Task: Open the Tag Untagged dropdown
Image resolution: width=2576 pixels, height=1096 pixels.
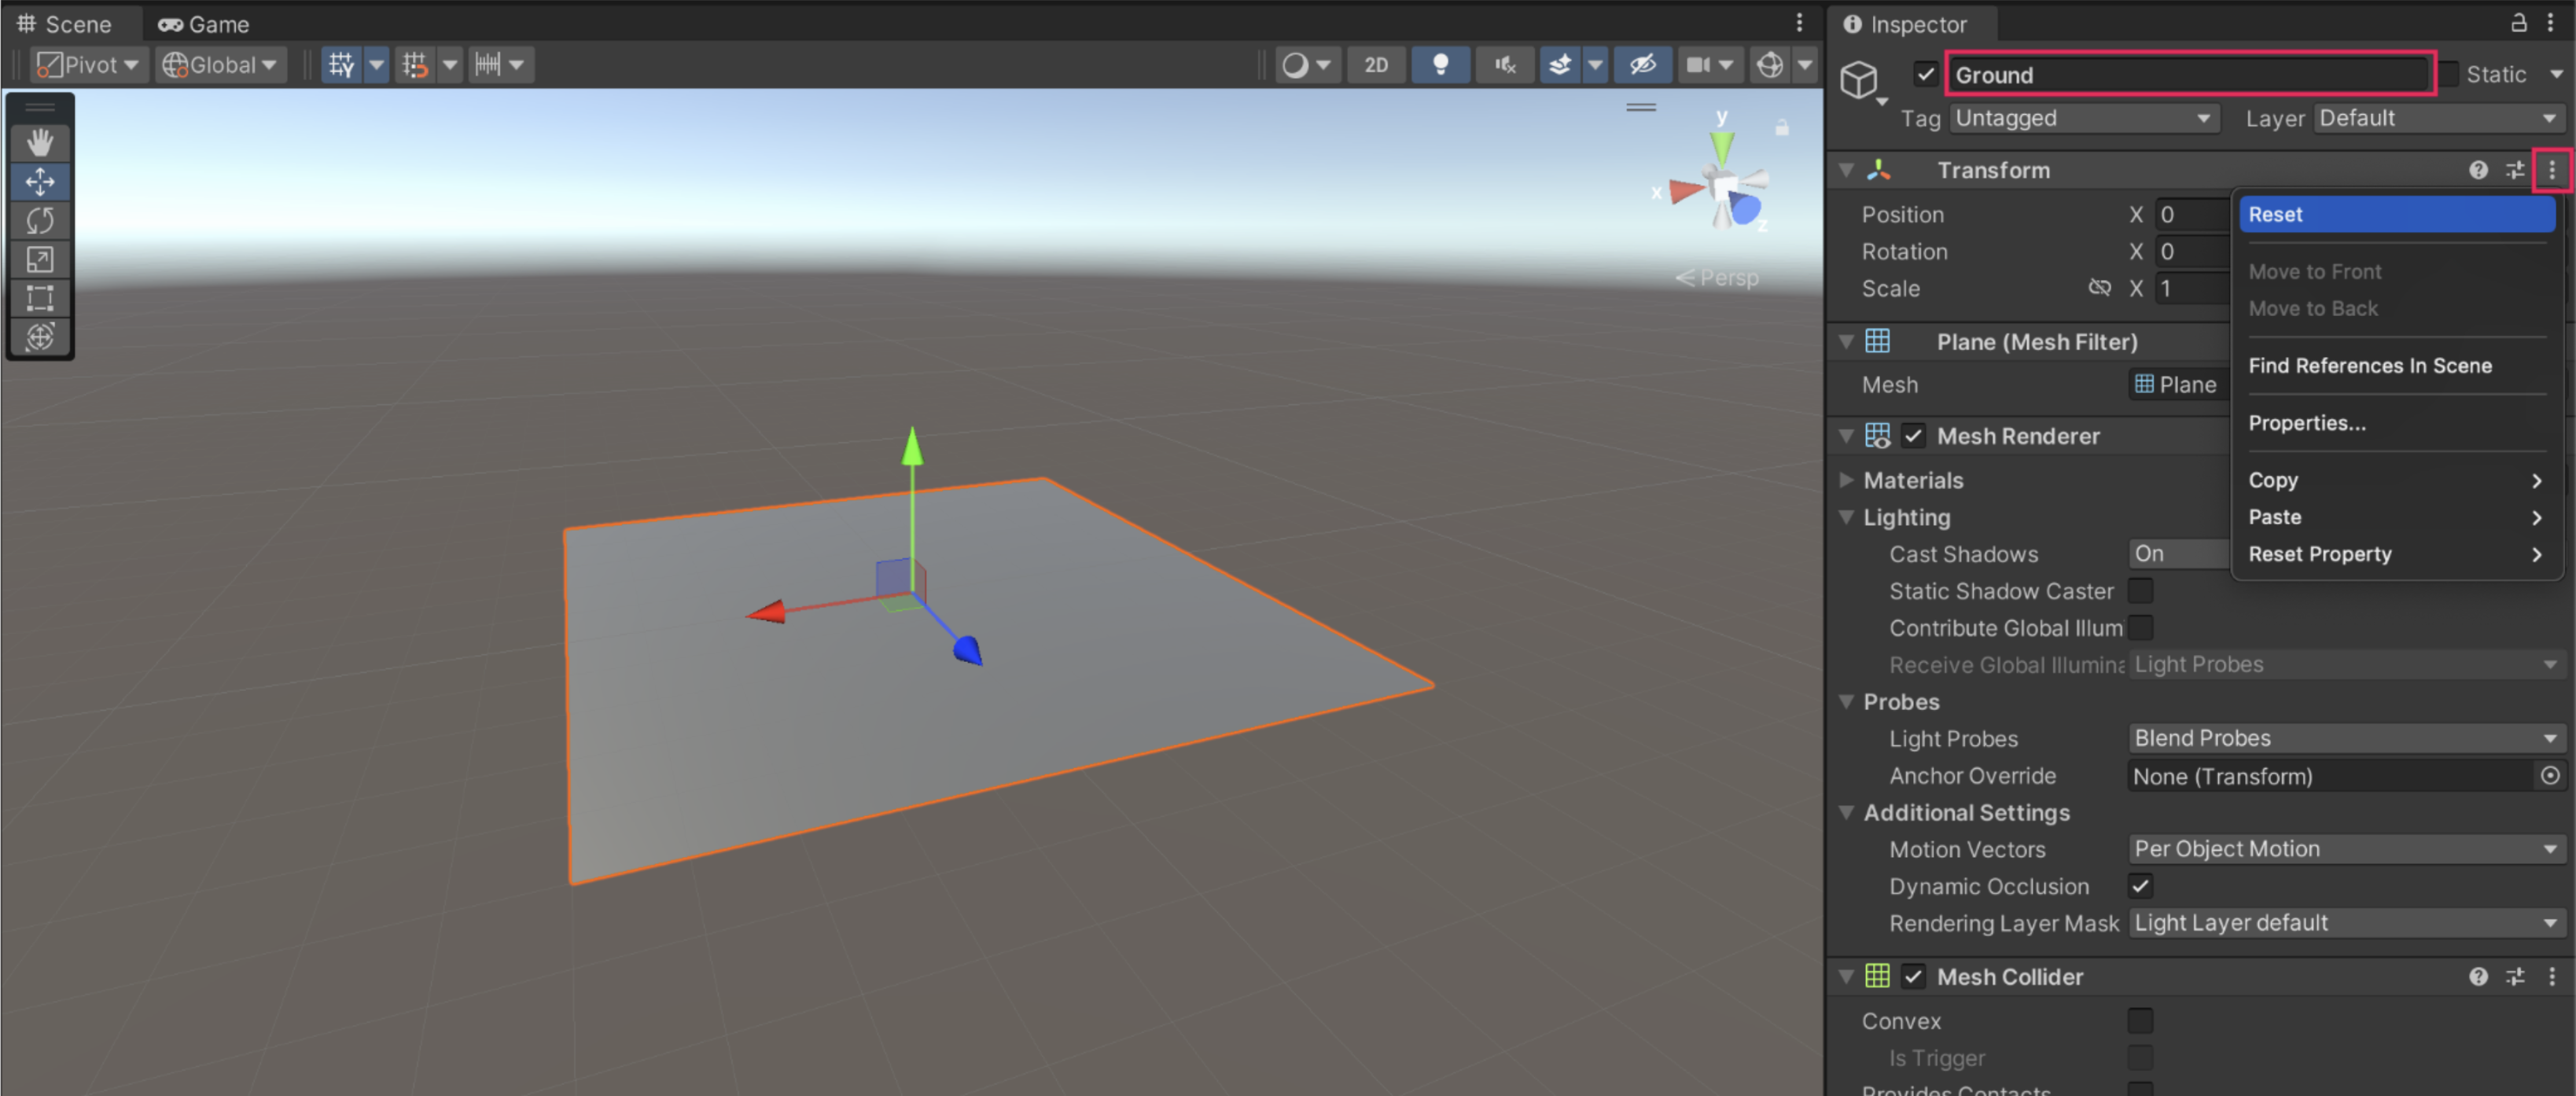Action: tap(2083, 118)
